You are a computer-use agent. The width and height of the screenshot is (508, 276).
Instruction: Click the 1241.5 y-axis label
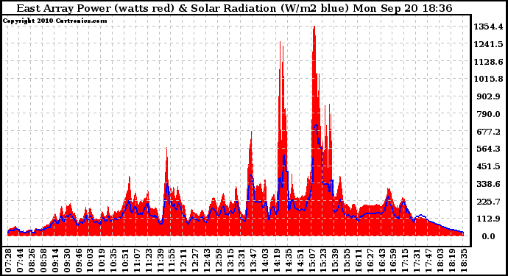[x=489, y=44]
